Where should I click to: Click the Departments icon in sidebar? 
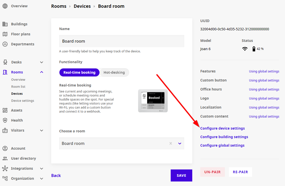pos(5,44)
